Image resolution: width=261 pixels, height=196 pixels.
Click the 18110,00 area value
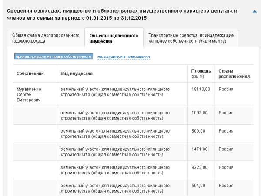pos(201,89)
